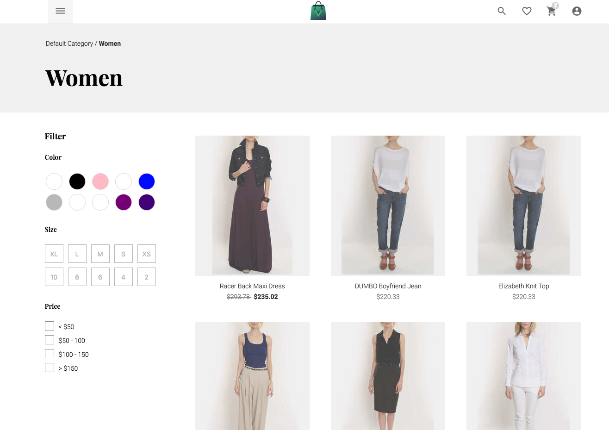This screenshot has width=609, height=430.
Task: Open the shopping cart icon
Action: coord(552,11)
